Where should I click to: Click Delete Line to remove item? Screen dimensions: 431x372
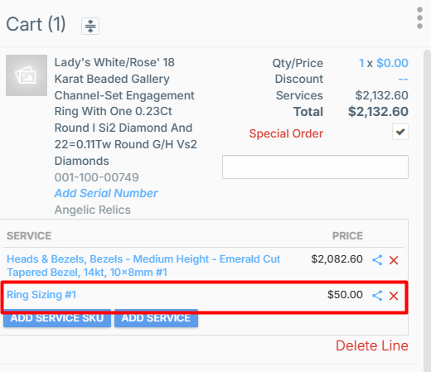(372, 345)
